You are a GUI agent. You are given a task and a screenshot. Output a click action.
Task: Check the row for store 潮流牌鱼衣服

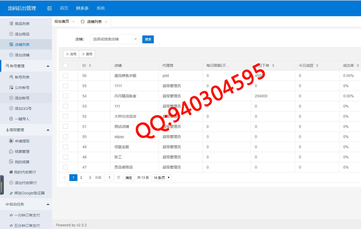point(65,75)
